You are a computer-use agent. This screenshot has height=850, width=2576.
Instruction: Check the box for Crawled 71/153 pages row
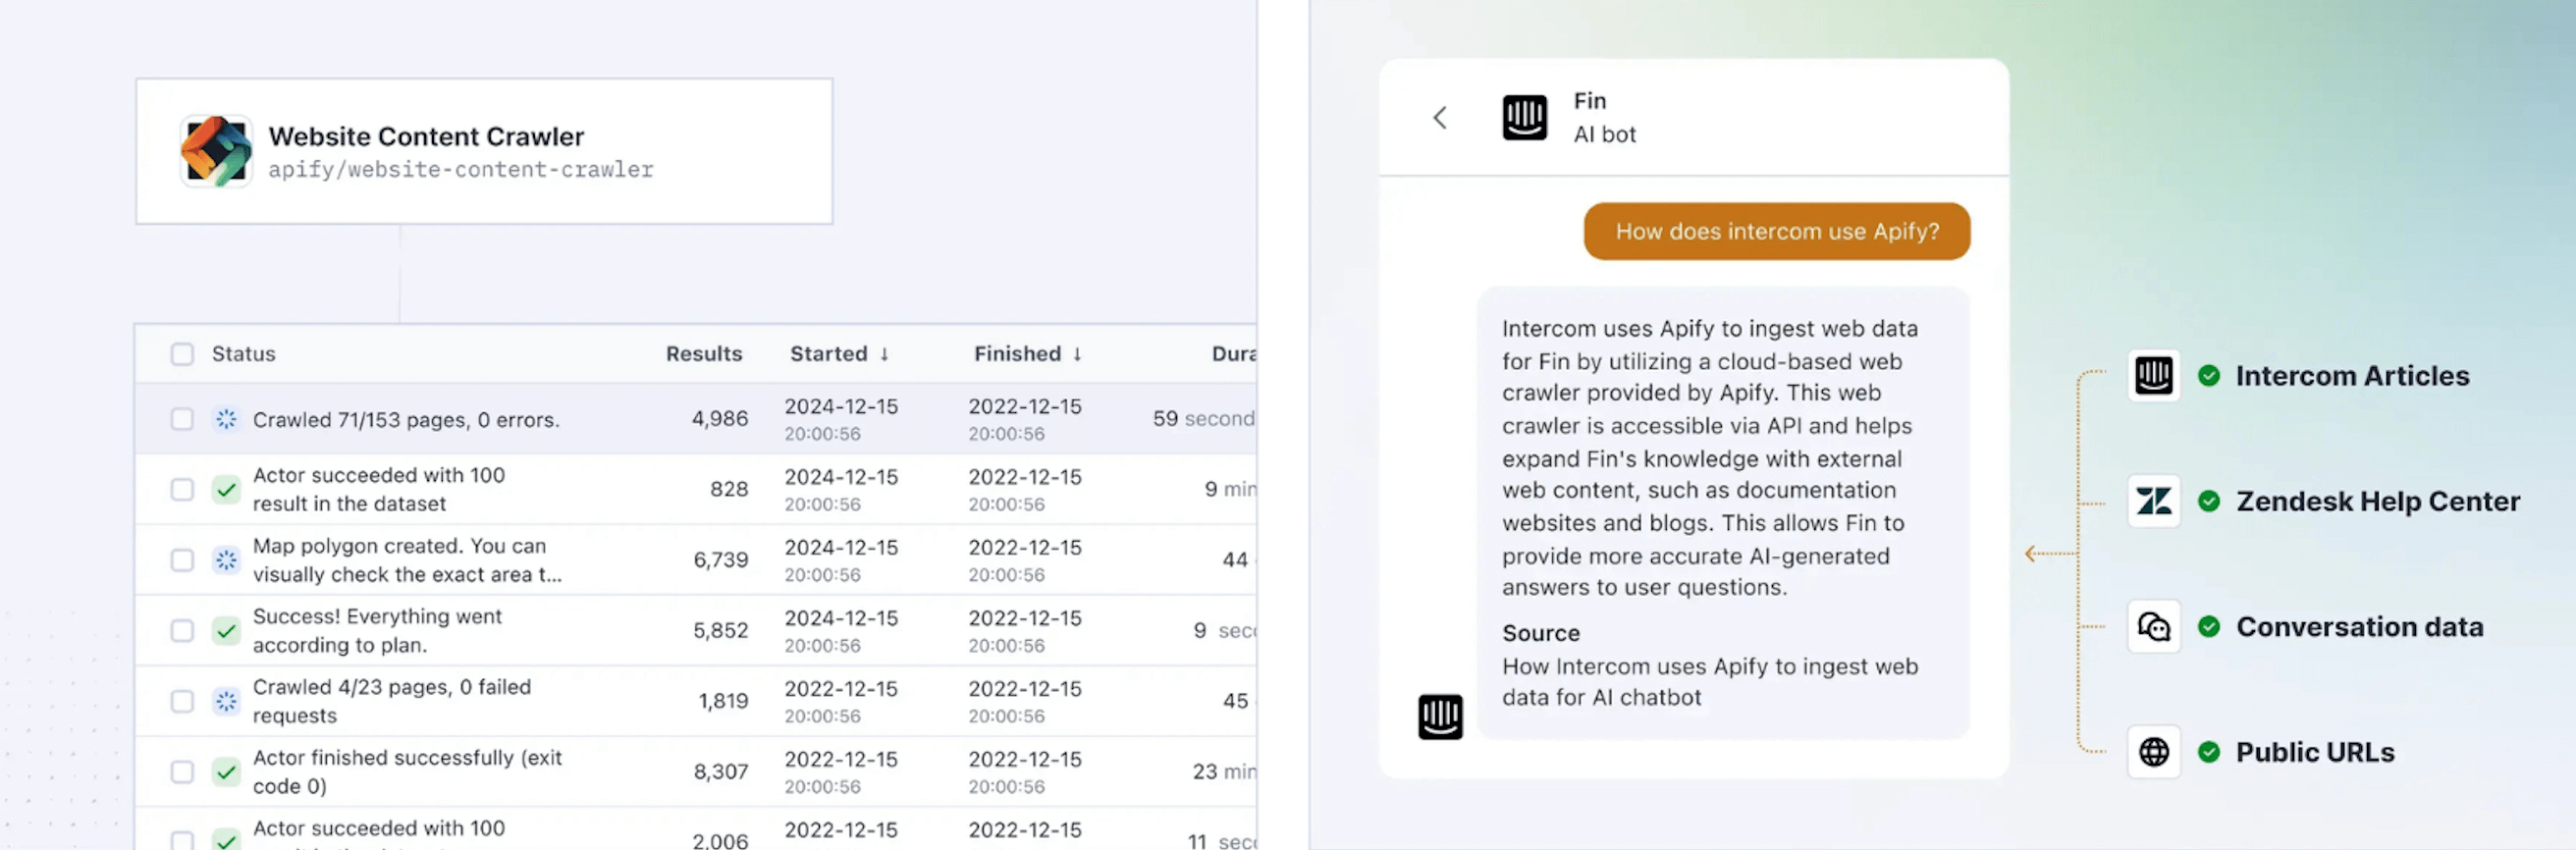pyautogui.click(x=182, y=419)
